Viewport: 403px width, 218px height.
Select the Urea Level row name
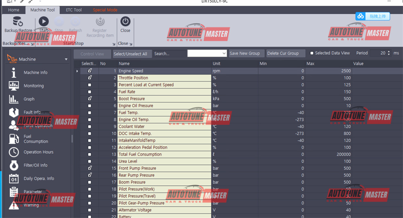tap(164, 161)
